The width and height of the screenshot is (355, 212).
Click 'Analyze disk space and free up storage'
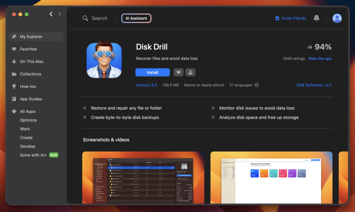click(x=259, y=117)
